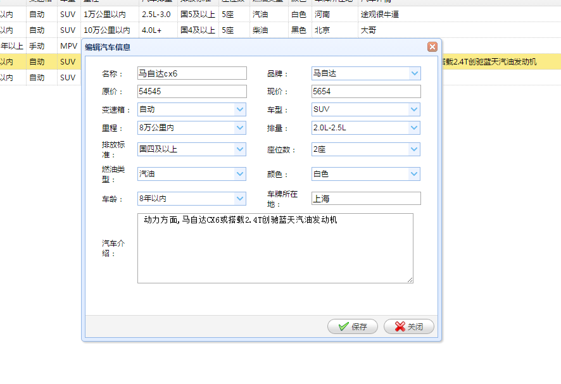Screen dimensions: 561x384
Task: Select the 5座 cell in the 北京 row
Action: click(x=228, y=30)
